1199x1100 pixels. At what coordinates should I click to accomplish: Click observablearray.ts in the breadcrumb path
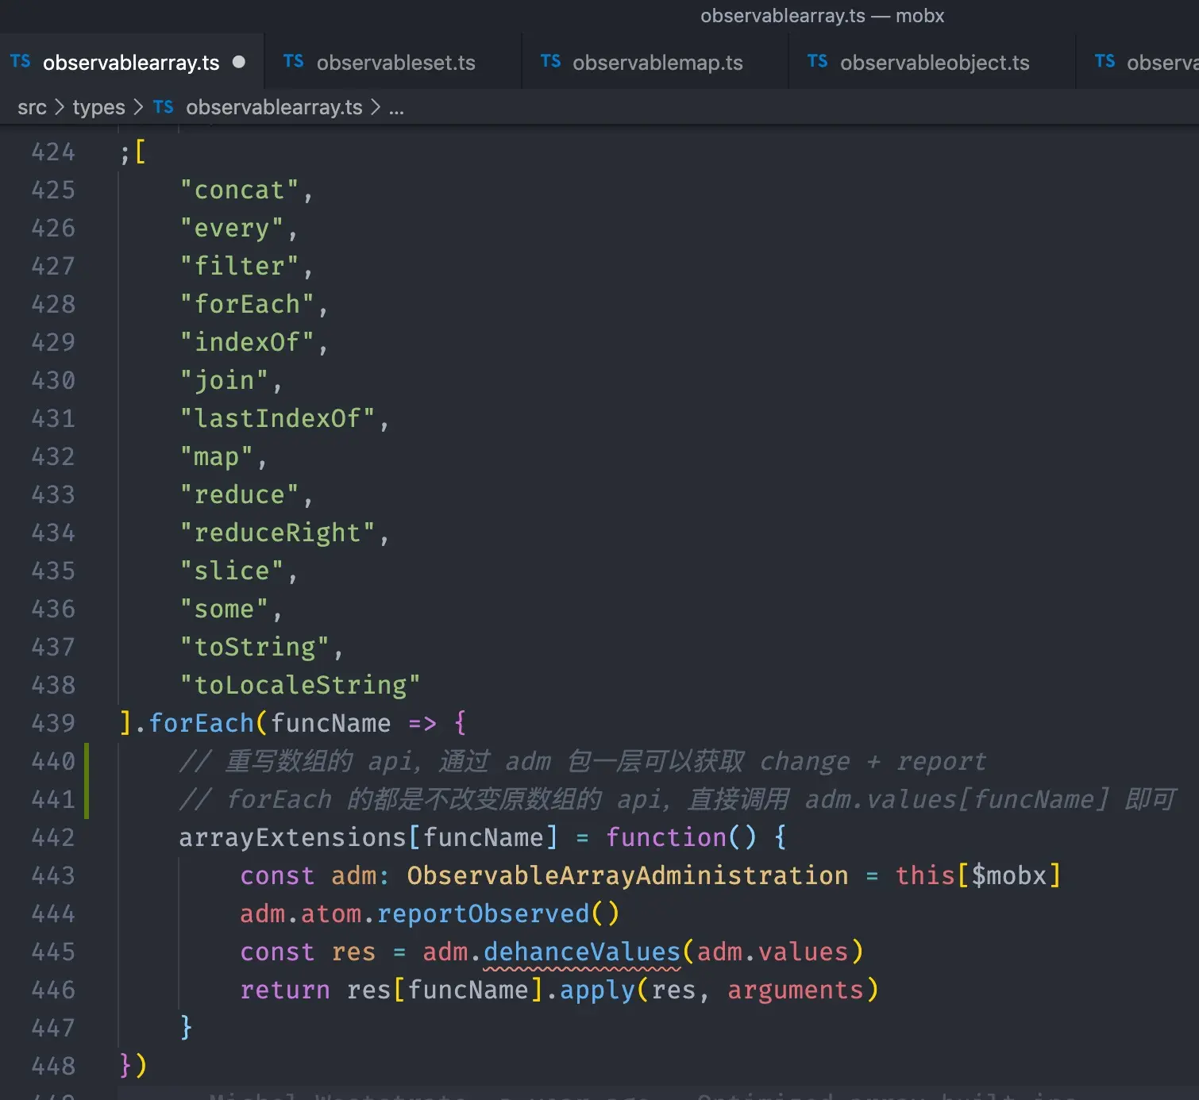(273, 107)
